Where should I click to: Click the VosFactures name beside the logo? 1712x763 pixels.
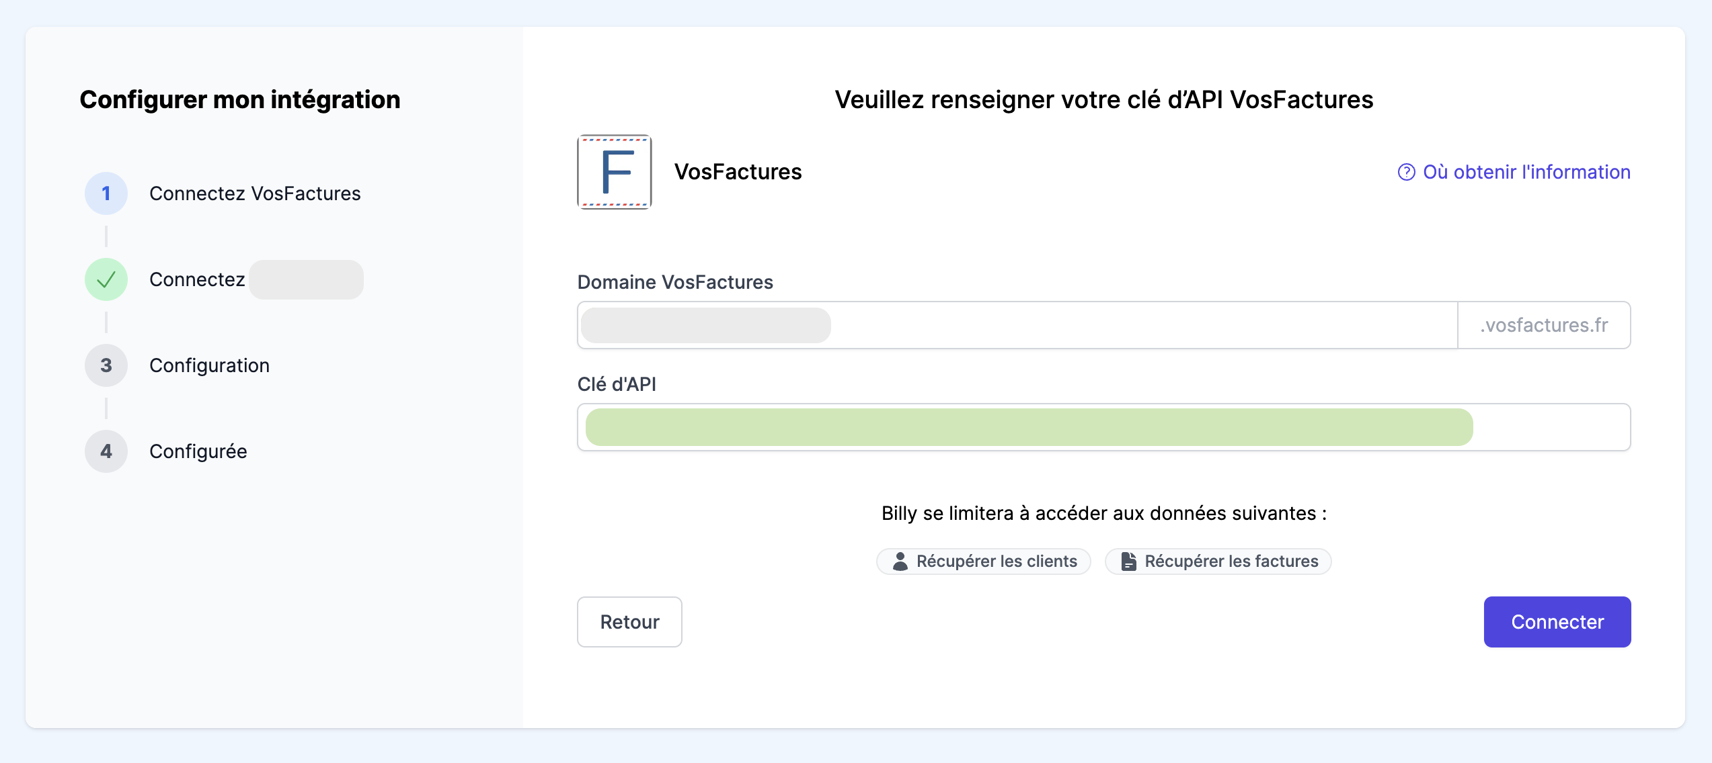click(738, 172)
